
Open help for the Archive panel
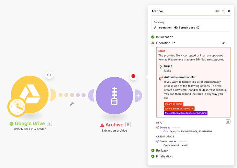(x=223, y=11)
